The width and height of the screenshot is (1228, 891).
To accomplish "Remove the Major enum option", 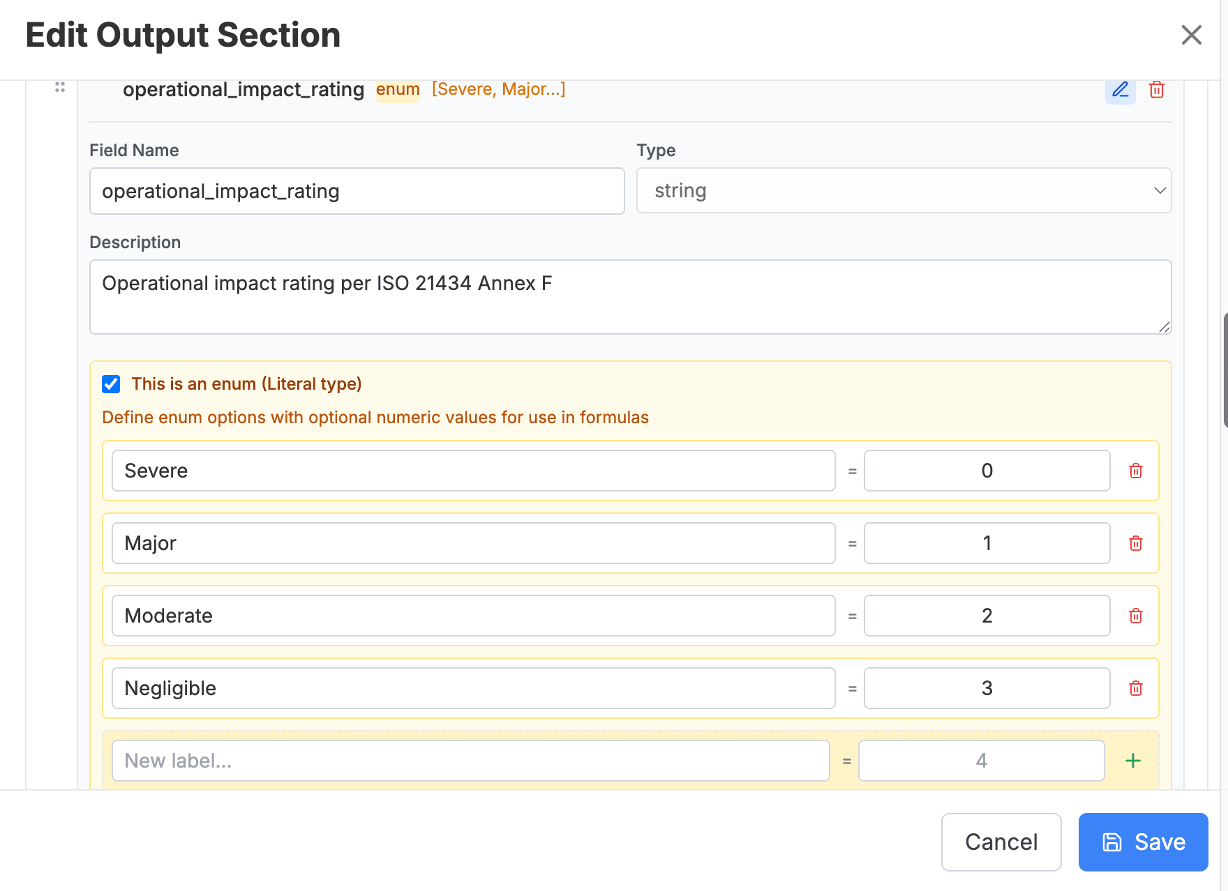I will tap(1135, 544).
